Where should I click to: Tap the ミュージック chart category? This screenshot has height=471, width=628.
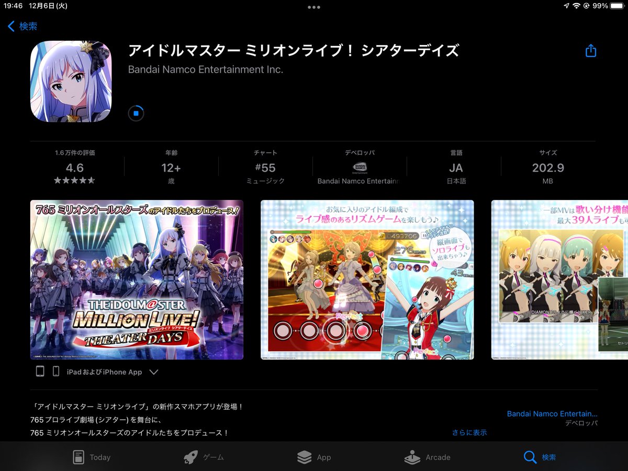pos(265,181)
